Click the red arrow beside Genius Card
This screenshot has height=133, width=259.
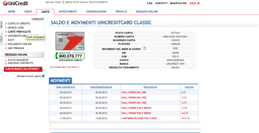tap(6, 28)
